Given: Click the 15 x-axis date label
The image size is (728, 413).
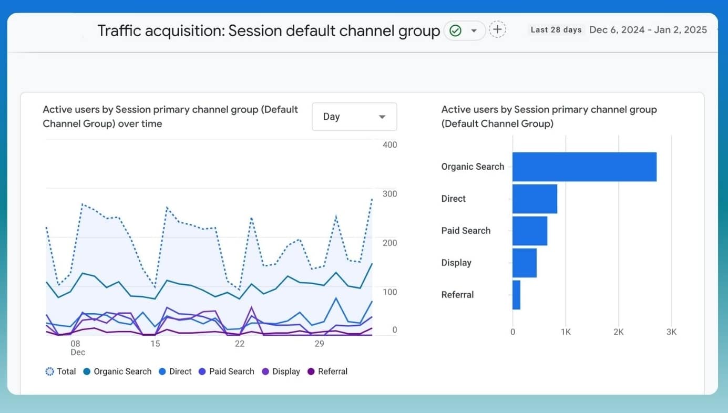Looking at the screenshot, I should (x=155, y=344).
